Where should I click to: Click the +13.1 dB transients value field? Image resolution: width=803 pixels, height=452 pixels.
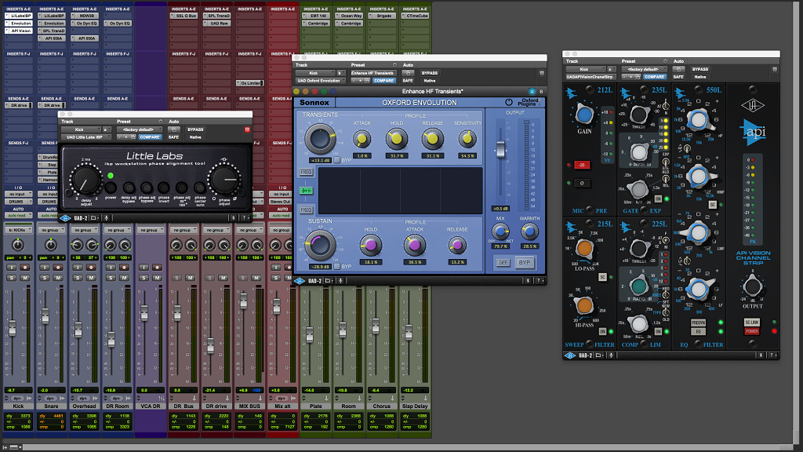tap(320, 160)
